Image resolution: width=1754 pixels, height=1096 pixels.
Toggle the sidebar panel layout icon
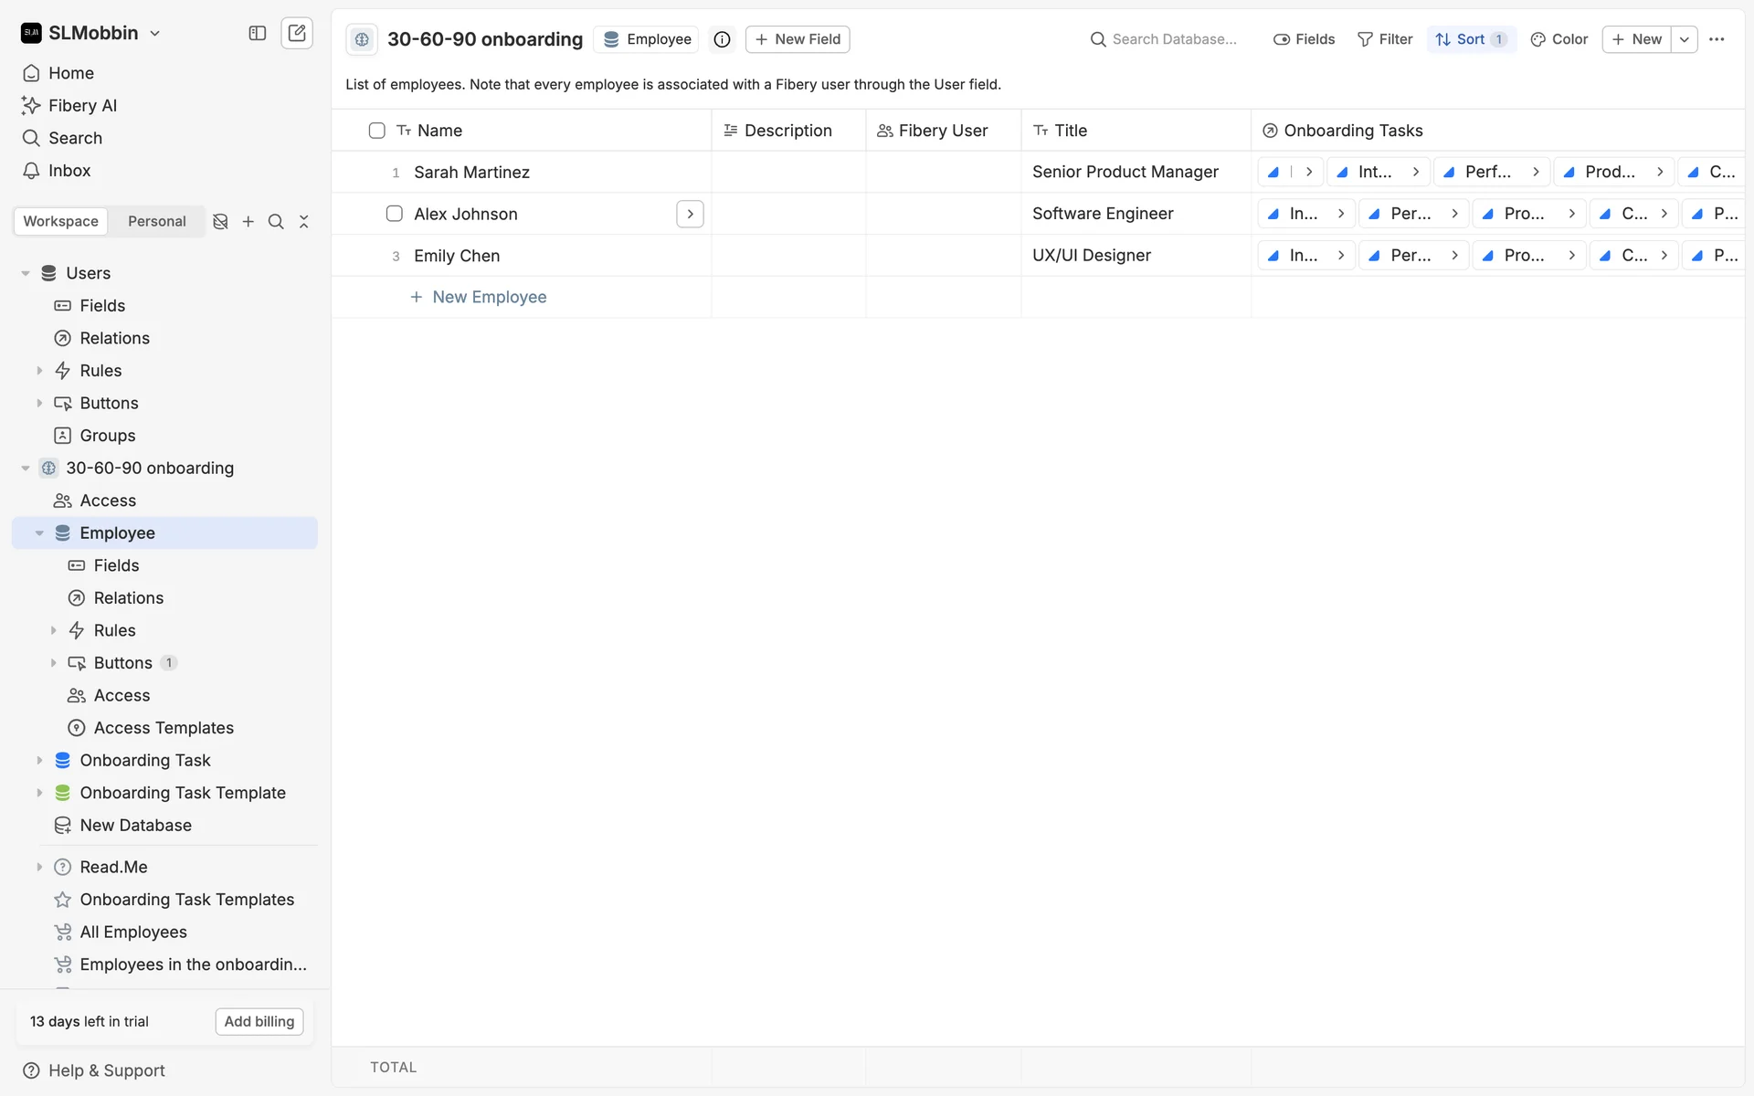258,33
